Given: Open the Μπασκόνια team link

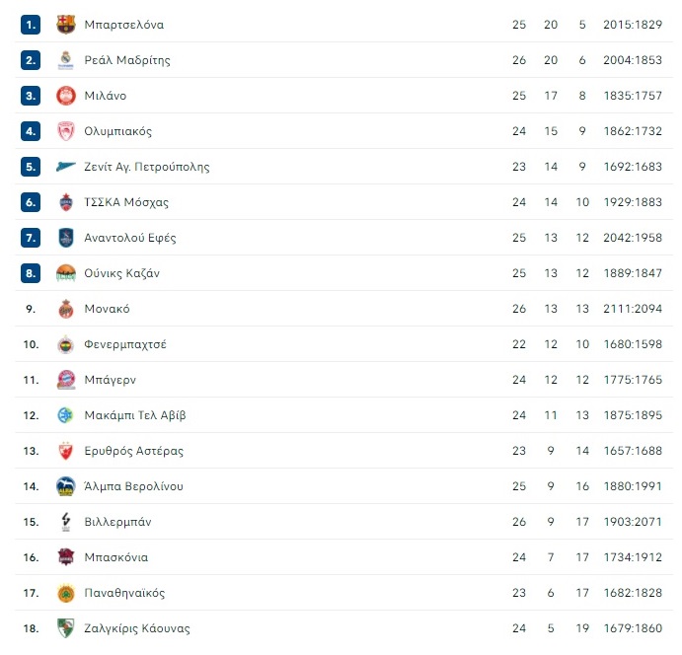Looking at the screenshot, I should (115, 557).
